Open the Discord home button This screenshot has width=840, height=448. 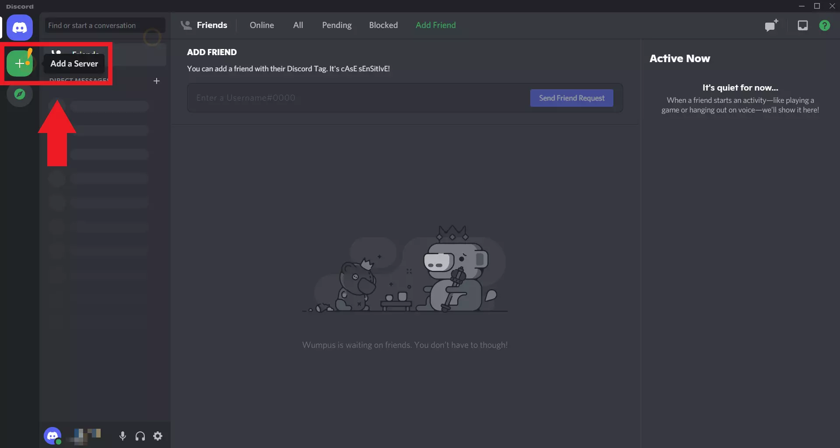pyautogui.click(x=20, y=28)
